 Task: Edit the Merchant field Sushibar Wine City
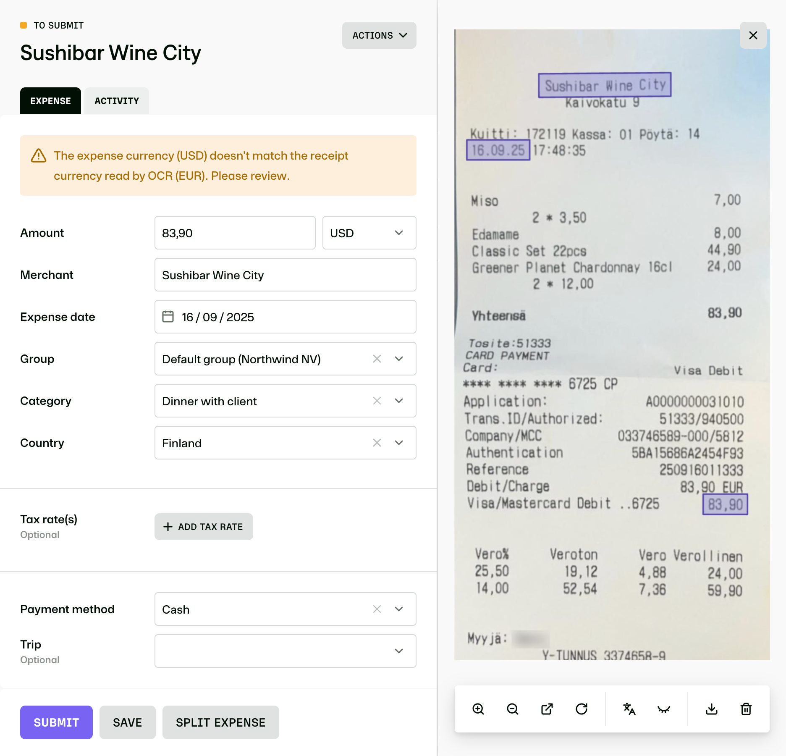pyautogui.click(x=286, y=275)
